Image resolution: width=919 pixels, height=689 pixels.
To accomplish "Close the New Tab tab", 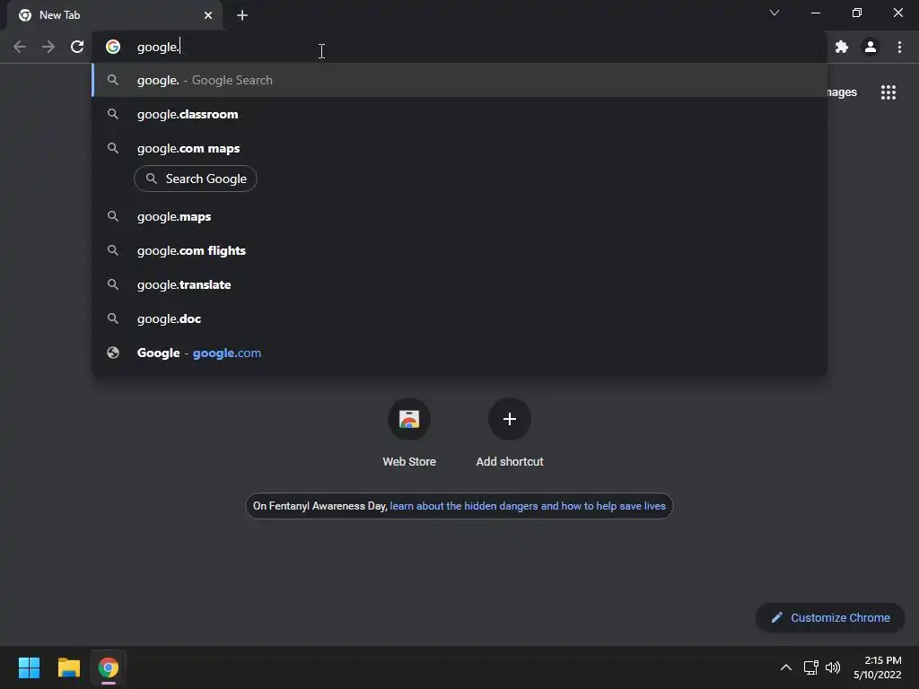I will 208,15.
